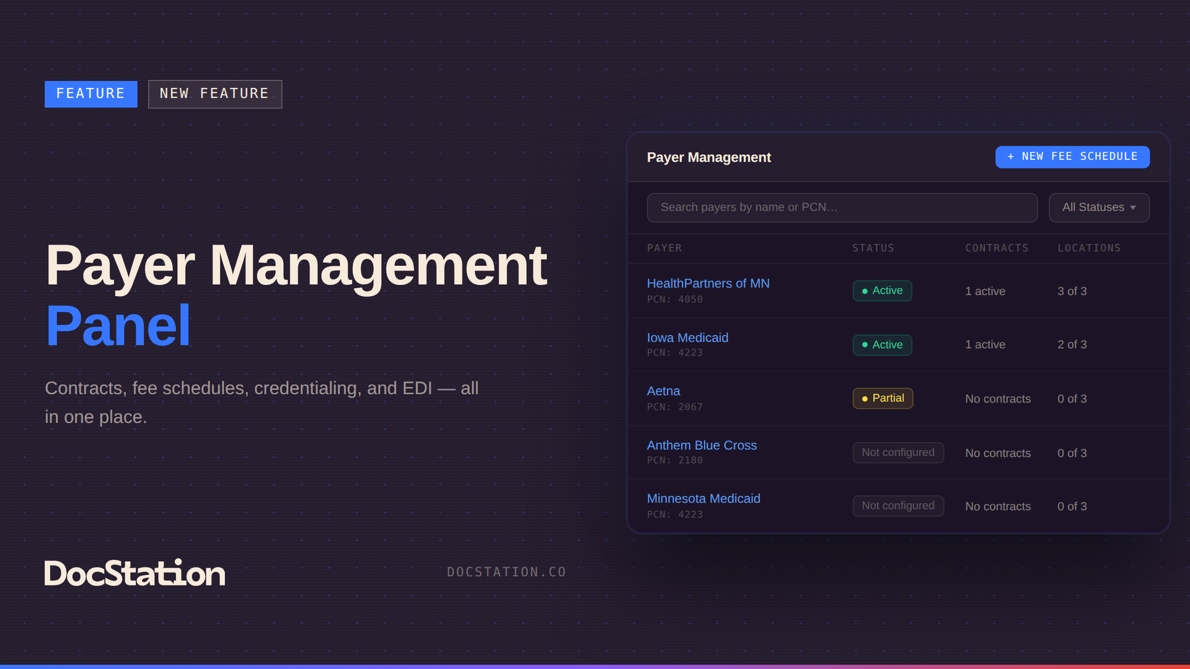Click the New Fee Schedule button
Image resolution: width=1190 pixels, height=669 pixels.
[1072, 157]
